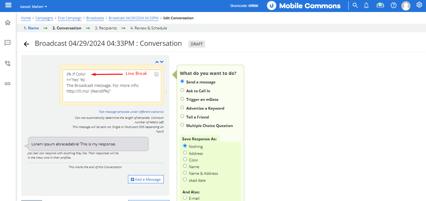This screenshot has height=201, width=426.
Task: Go to the 4. Review & Schedule step
Action: pos(149,28)
